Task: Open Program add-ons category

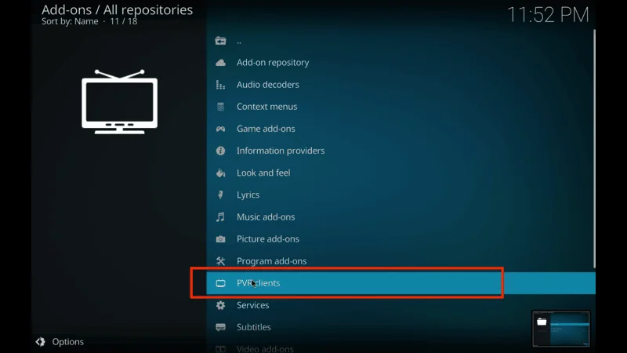Action: 400,261
